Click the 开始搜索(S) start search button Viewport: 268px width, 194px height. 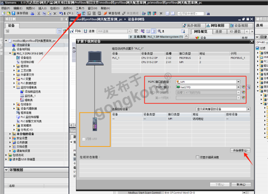coord(240,150)
